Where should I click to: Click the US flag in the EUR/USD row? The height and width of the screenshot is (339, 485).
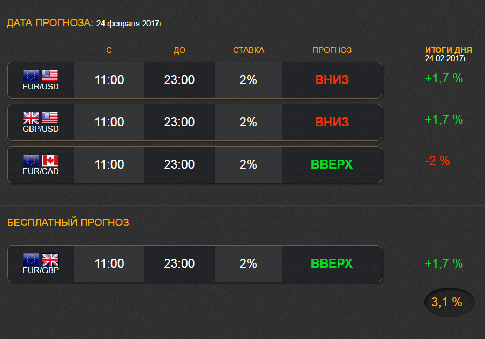[50, 75]
